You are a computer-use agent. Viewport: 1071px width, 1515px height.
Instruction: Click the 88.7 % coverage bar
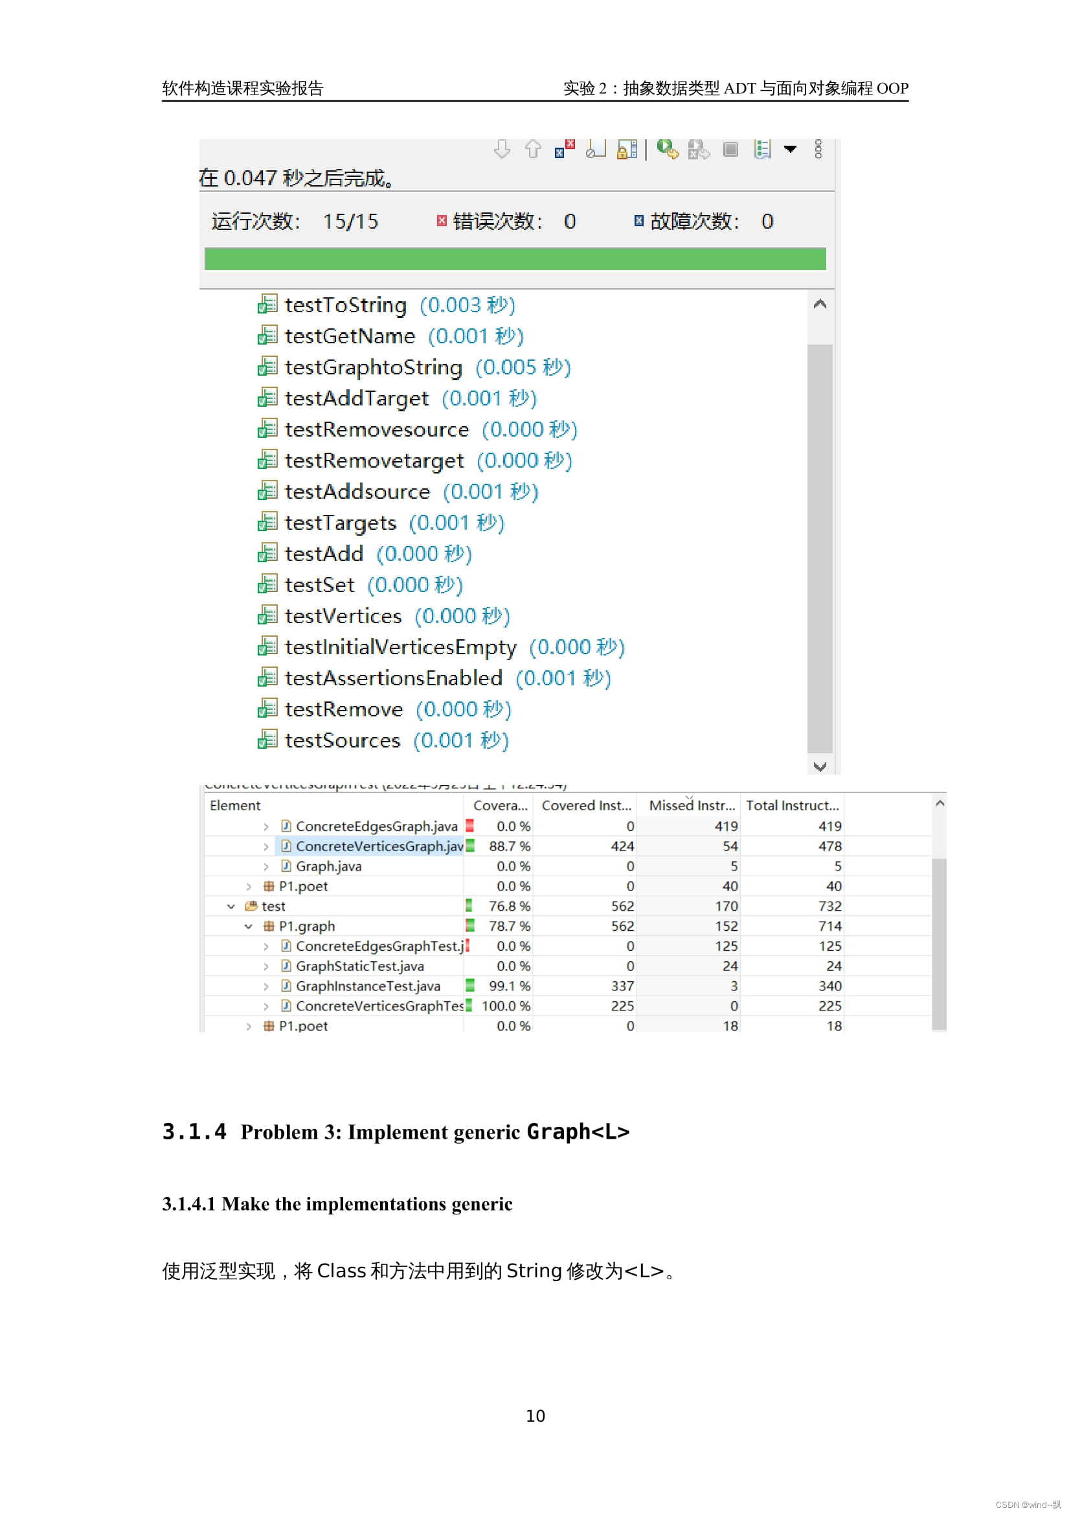tap(470, 846)
